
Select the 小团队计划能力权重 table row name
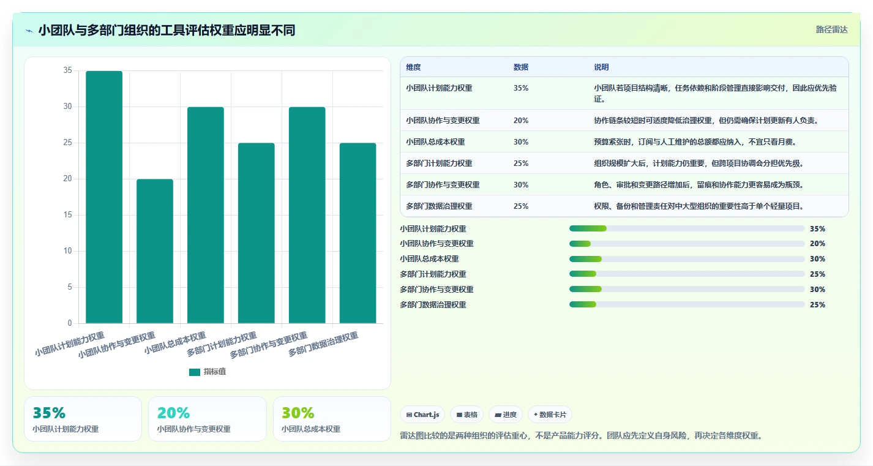click(x=439, y=88)
